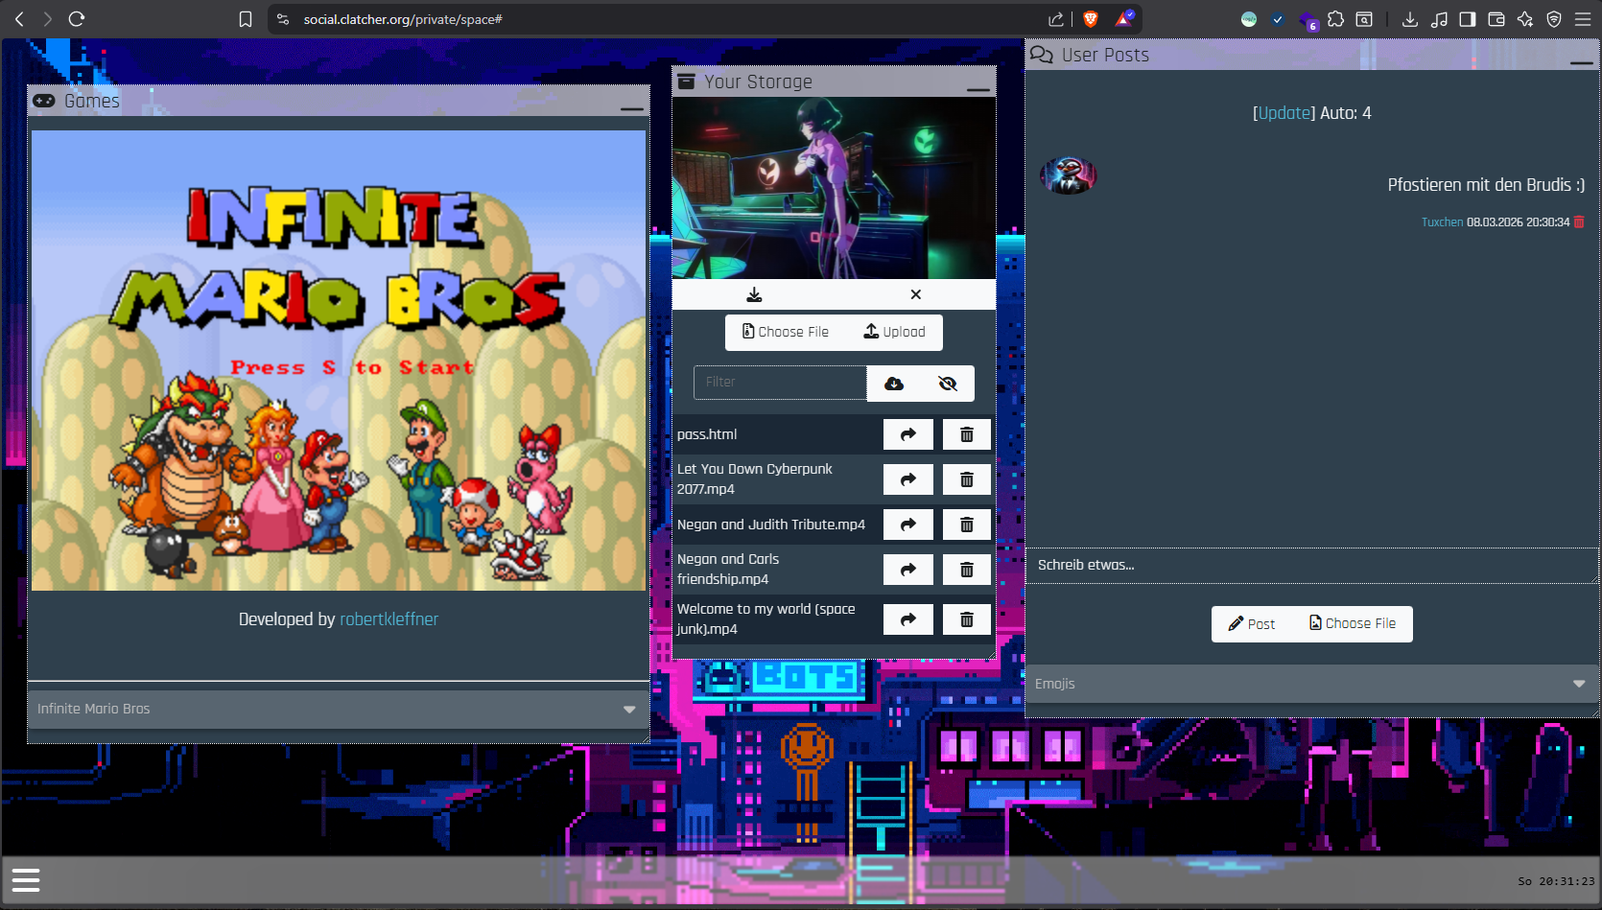
Task: Share Welcome to my world (space junk).mp4
Action: [x=908, y=619]
